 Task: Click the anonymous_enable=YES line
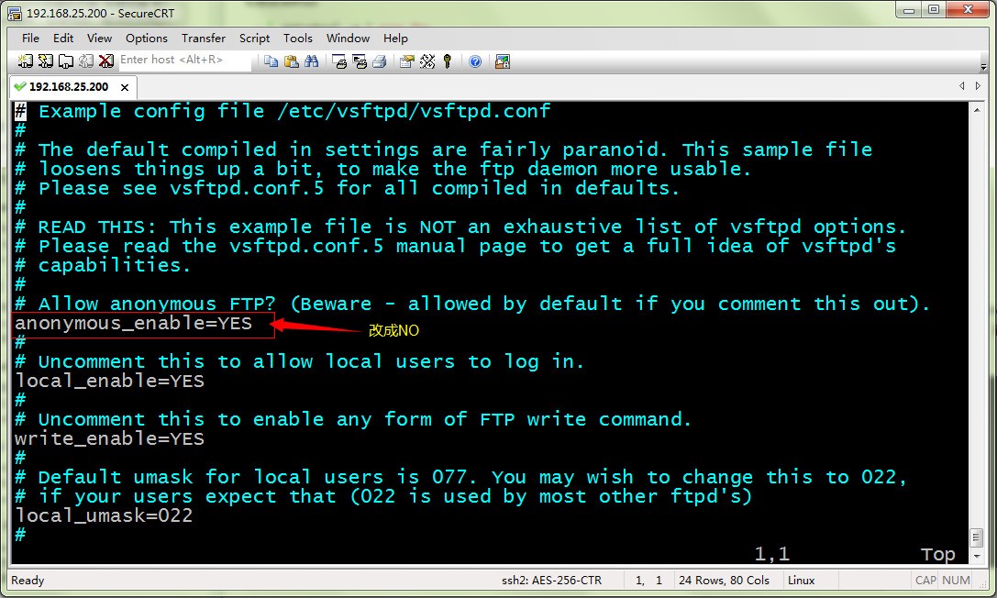[x=134, y=324]
